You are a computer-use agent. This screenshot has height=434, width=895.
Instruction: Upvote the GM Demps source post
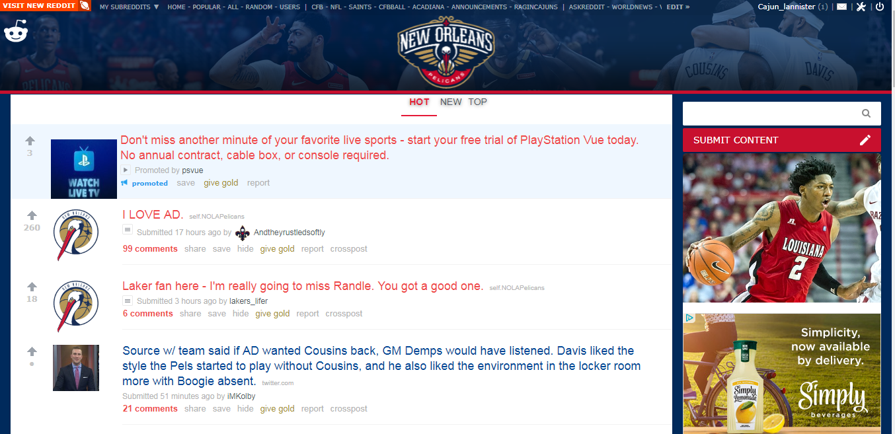click(32, 351)
